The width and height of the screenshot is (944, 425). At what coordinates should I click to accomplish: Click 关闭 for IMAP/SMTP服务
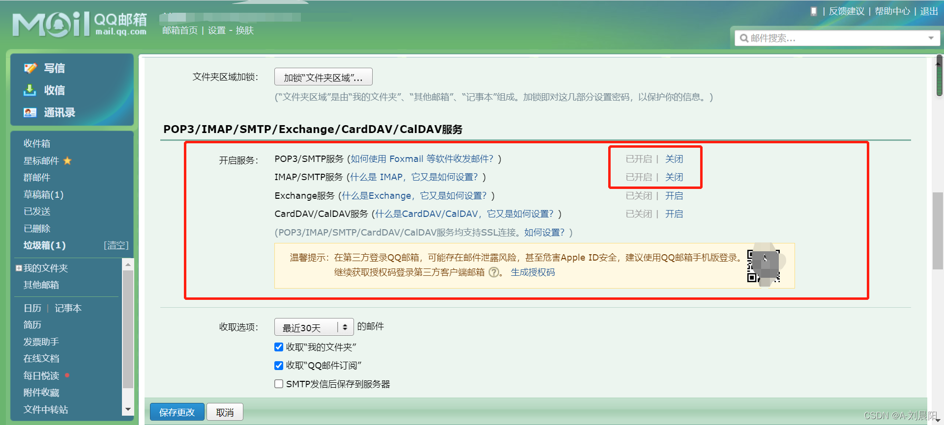point(674,177)
